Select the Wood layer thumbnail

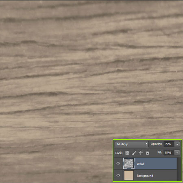point(129,164)
